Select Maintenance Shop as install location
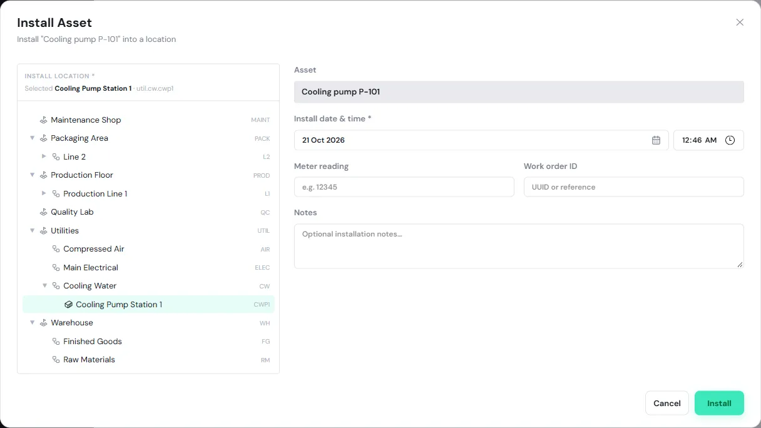The image size is (761, 428). point(148,120)
